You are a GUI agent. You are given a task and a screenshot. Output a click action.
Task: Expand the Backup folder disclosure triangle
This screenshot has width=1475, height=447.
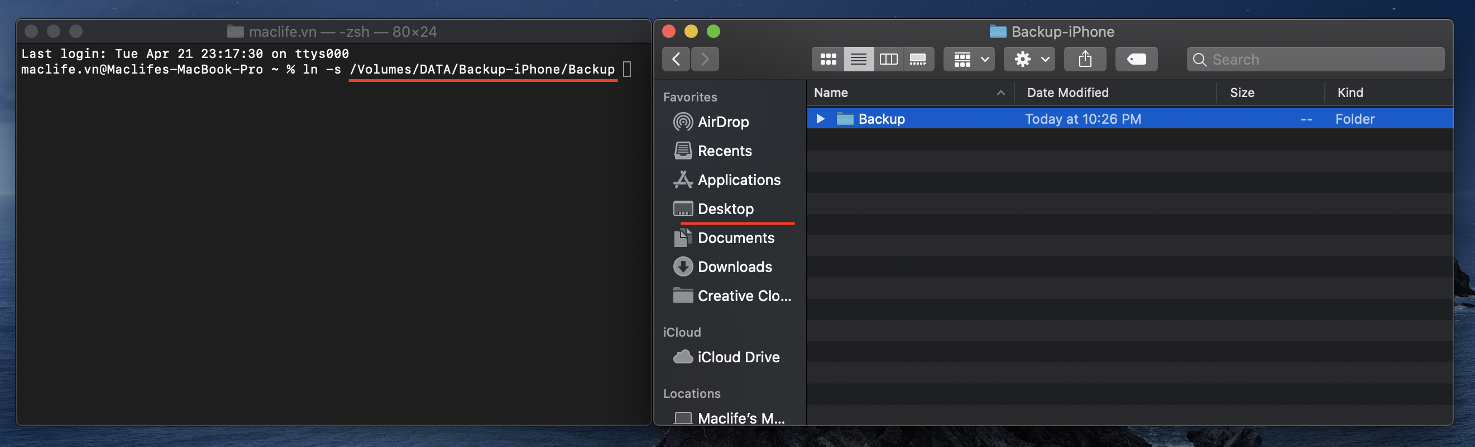point(820,119)
